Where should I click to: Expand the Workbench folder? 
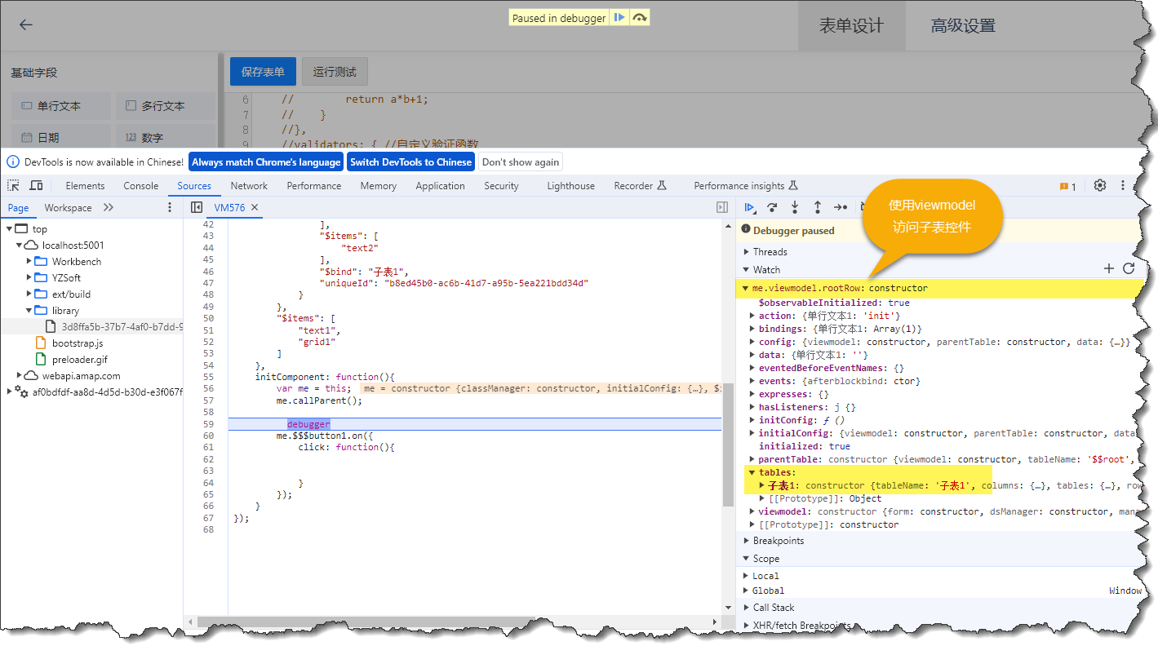[29, 262]
